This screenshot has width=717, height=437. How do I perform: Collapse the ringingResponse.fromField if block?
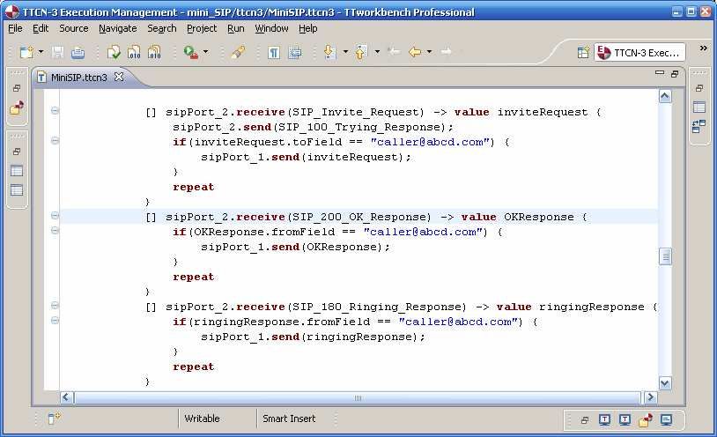point(55,321)
